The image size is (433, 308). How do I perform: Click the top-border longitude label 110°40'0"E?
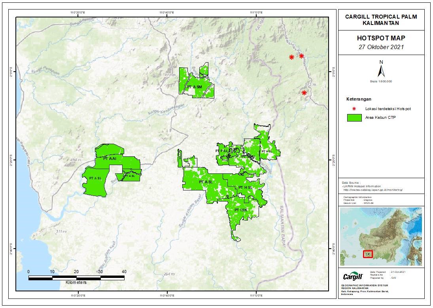(167, 12)
